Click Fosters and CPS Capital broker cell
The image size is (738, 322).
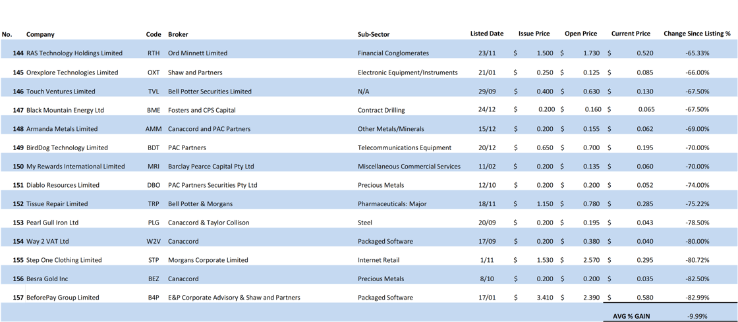tap(202, 110)
